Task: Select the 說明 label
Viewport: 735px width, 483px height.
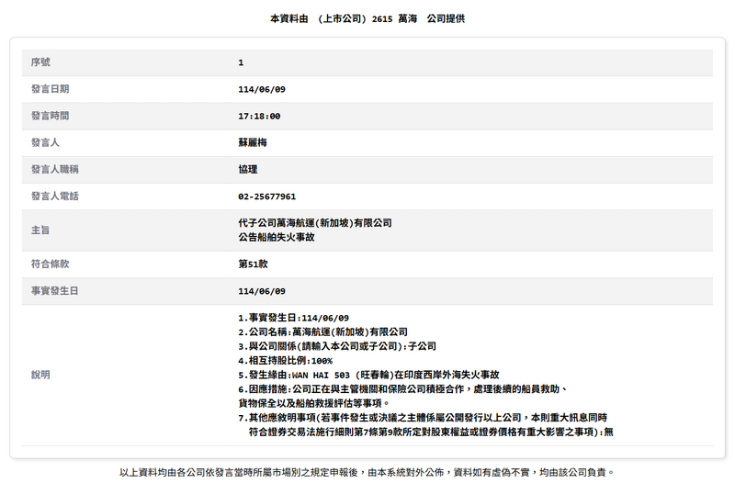Action: pos(40,375)
